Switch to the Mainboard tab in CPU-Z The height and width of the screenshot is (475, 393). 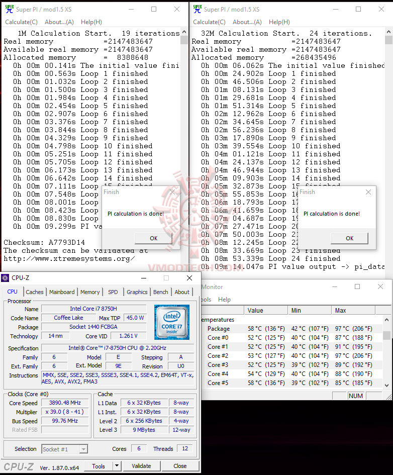(x=62, y=292)
